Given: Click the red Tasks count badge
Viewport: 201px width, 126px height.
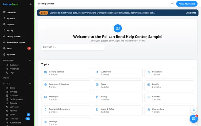Looking at the screenshot, I should pos(29,48).
